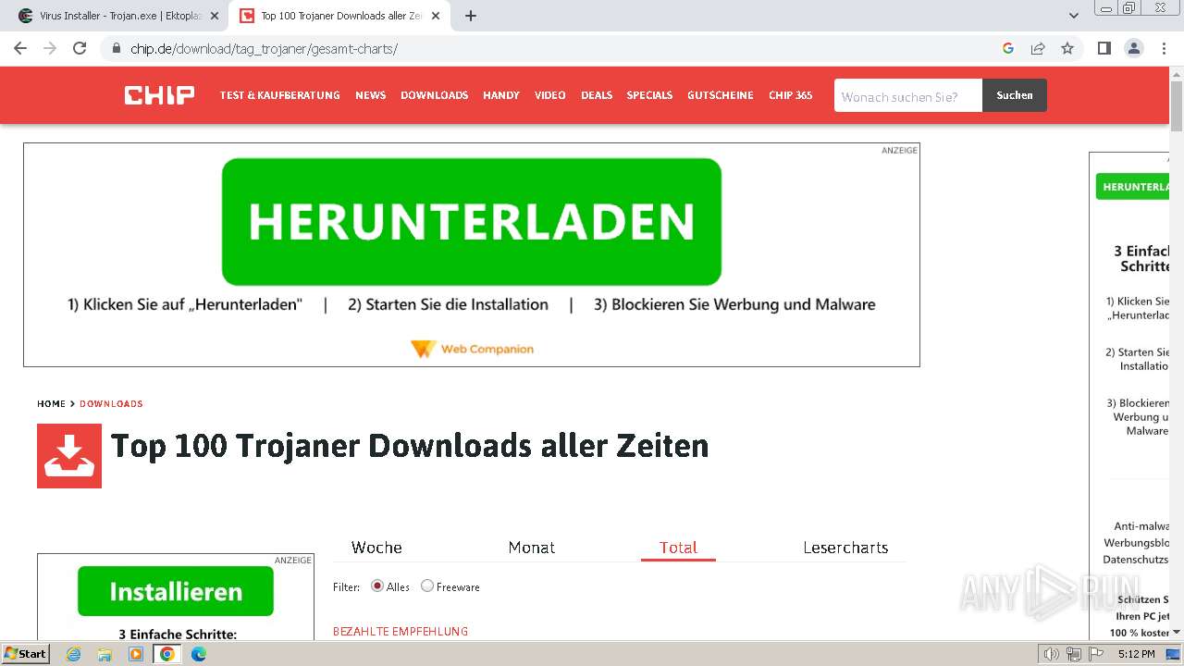1184x666 pixels.
Task: Open Microsoft Edge from taskbar
Action: coord(199,654)
